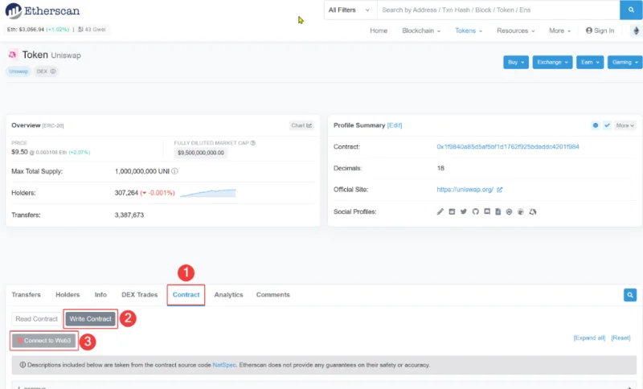Screen dimensions: 643x389
Task: Click the chat bubble social icon
Action: pyautogui.click(x=487, y=212)
